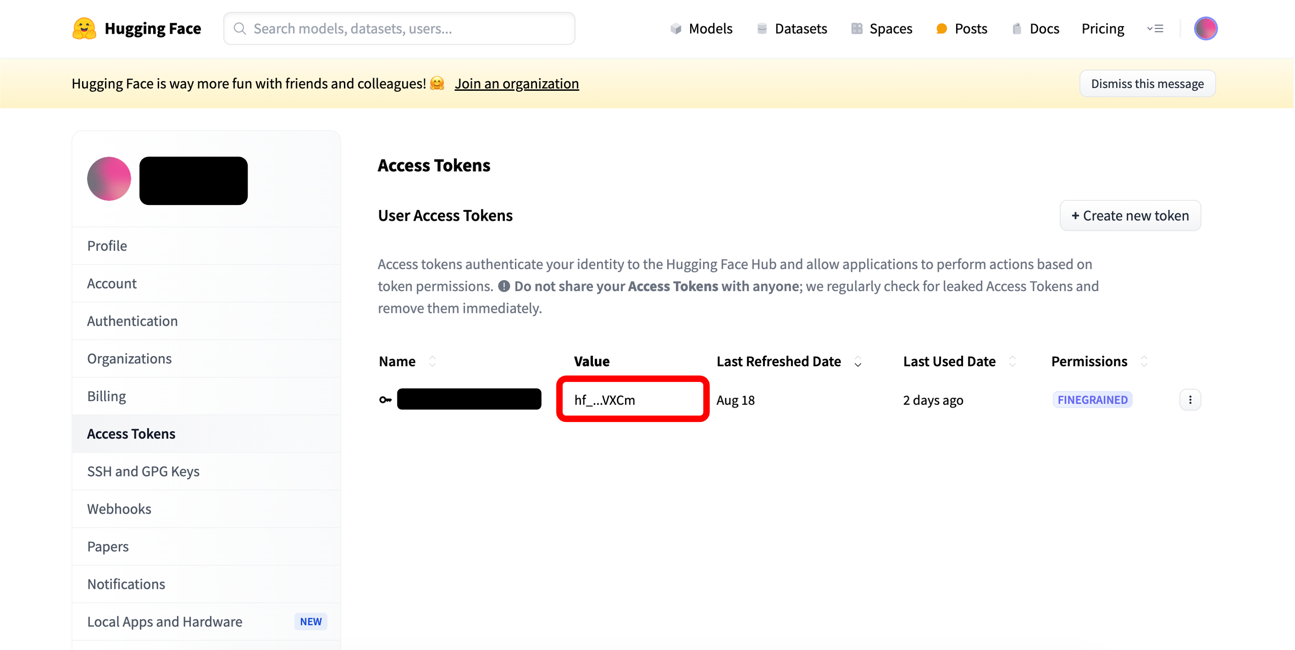Viewport: 1295px width, 650px height.
Task: Click Create new token button
Action: pos(1129,216)
